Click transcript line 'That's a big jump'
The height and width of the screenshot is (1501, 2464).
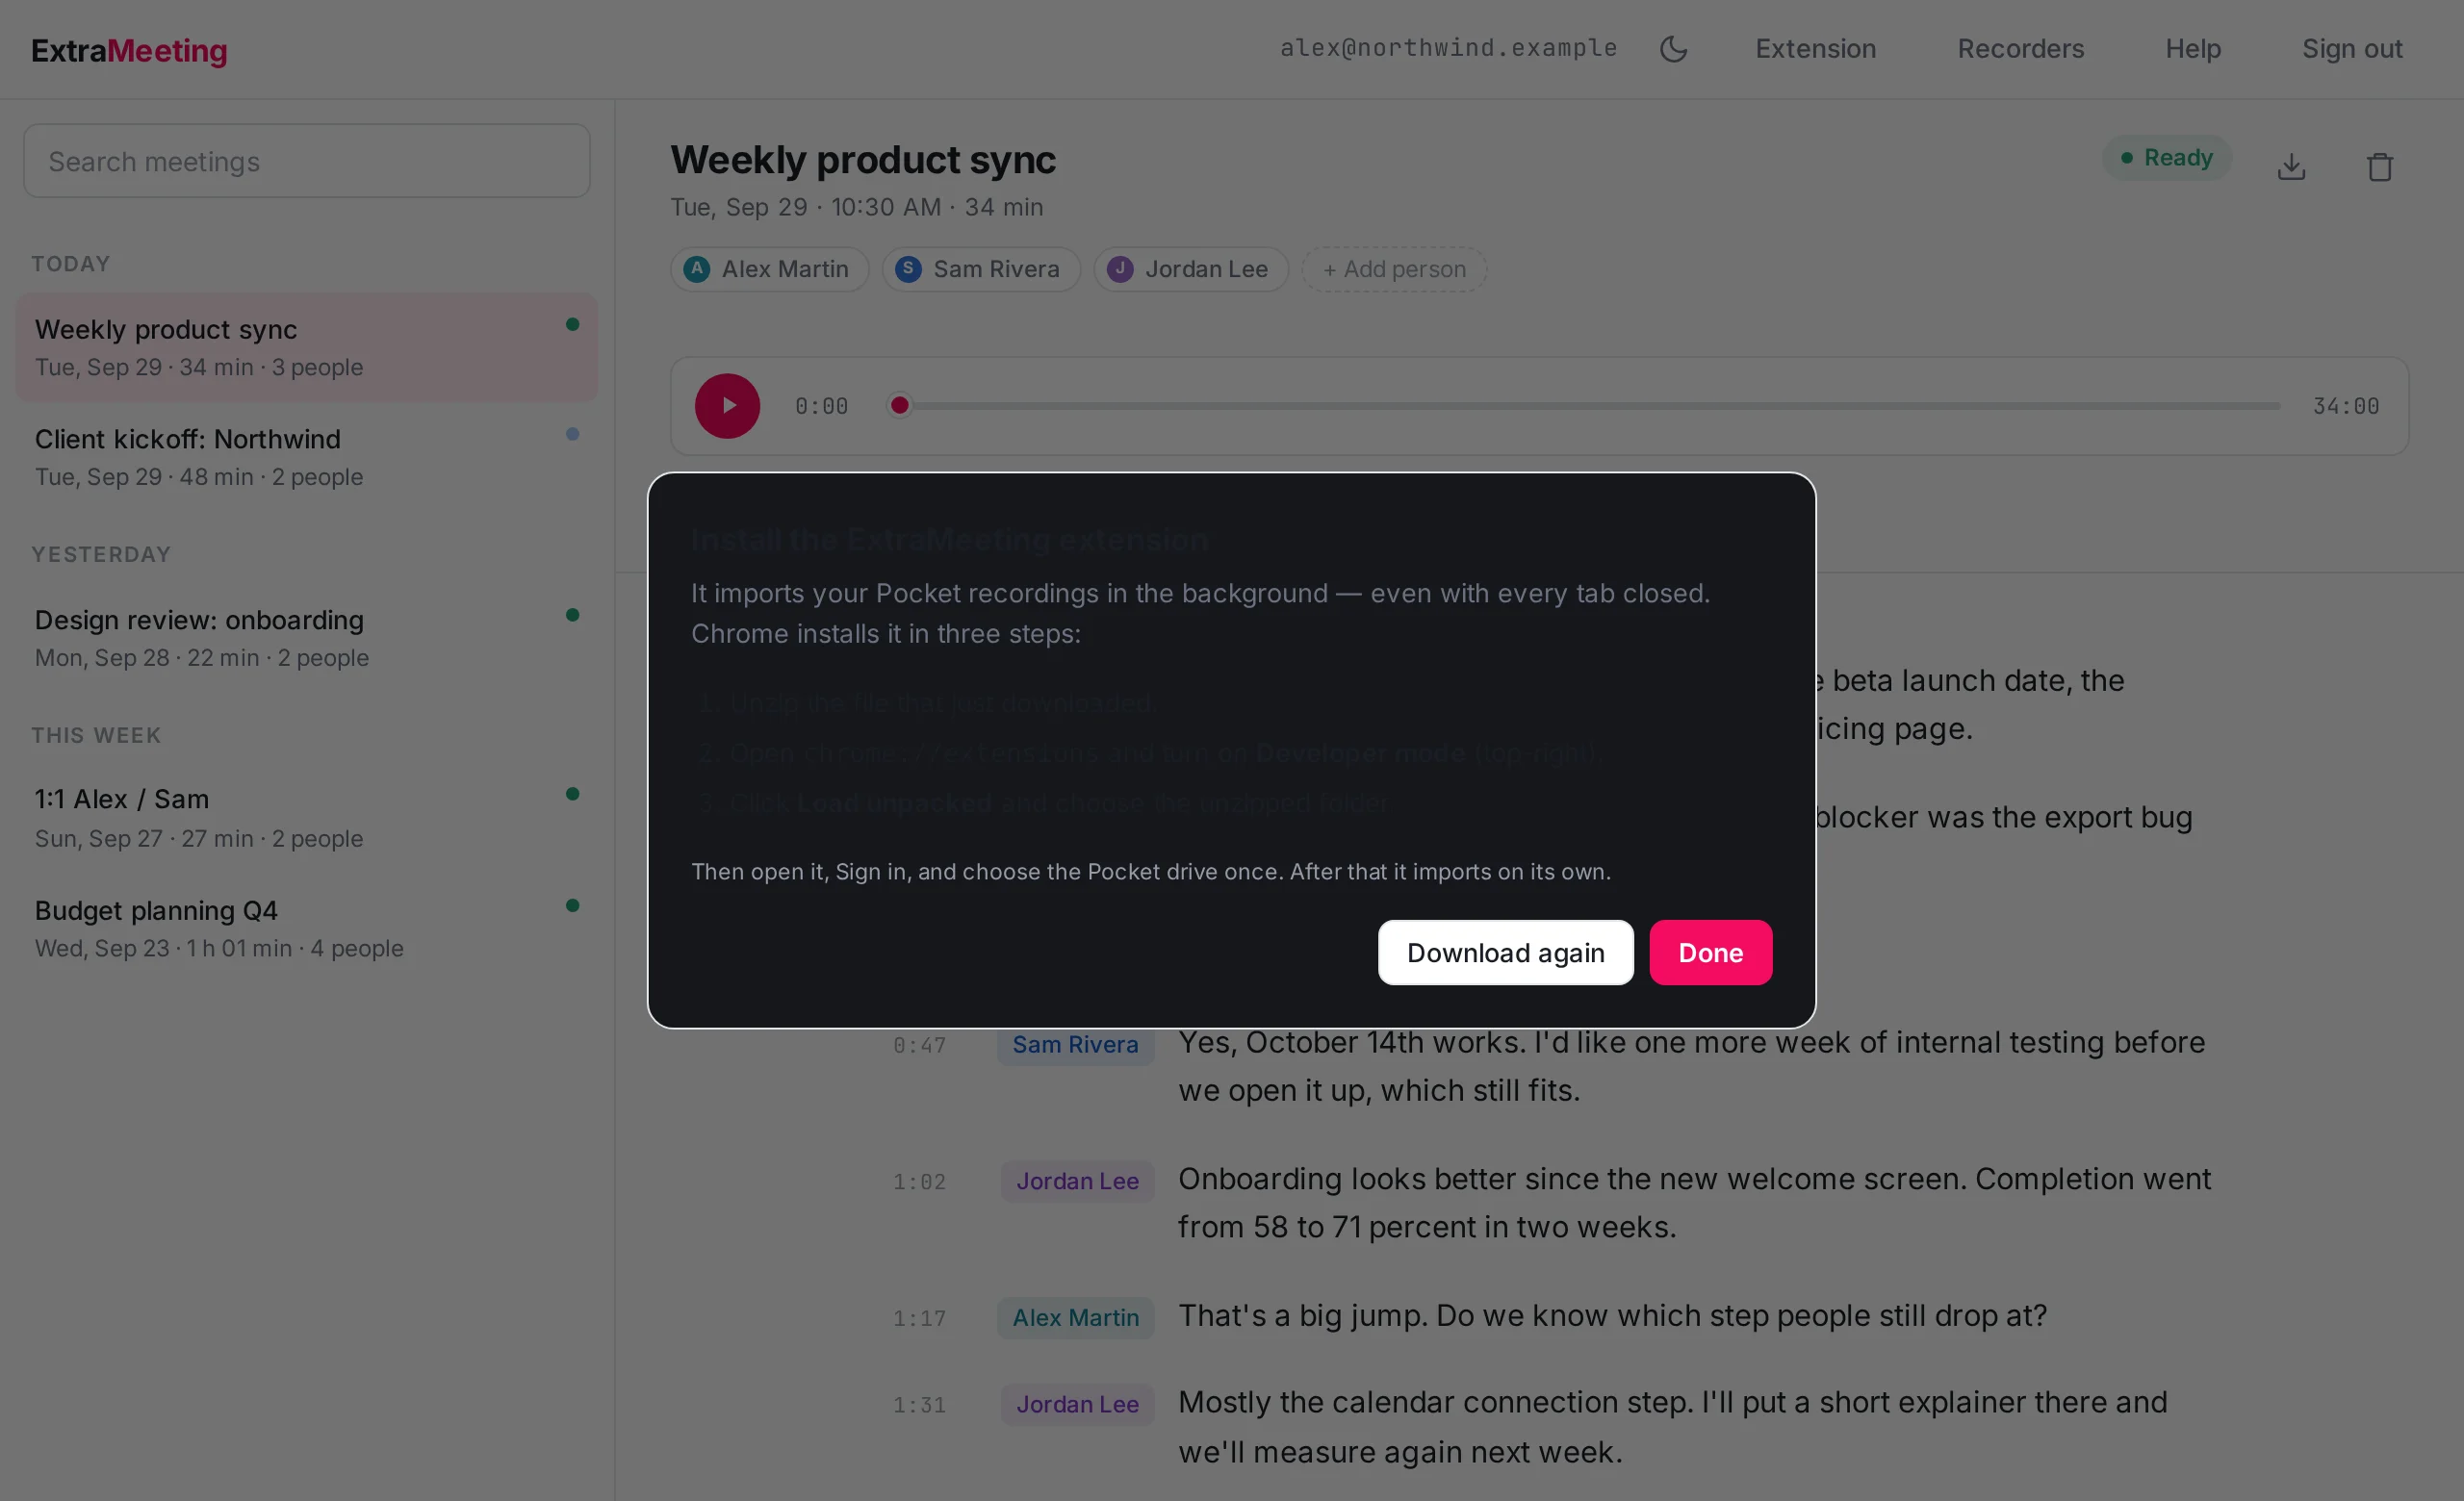[1612, 1316]
